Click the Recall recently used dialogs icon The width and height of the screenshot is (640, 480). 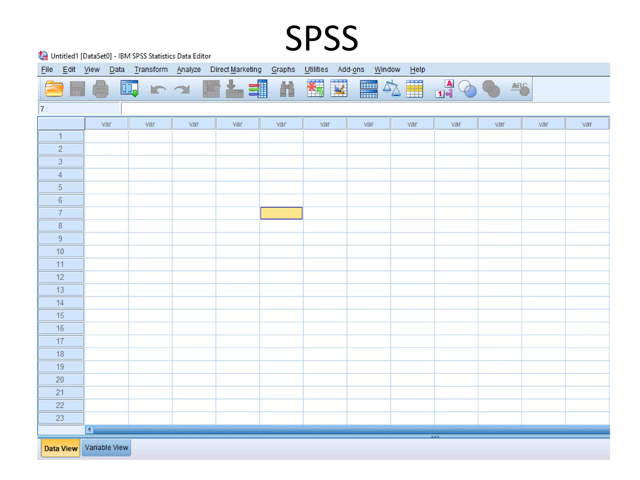129,89
